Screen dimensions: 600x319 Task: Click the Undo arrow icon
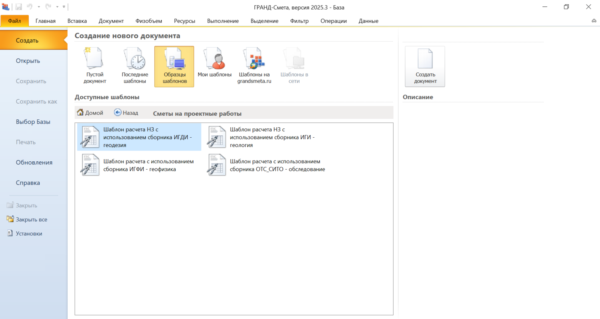point(30,7)
